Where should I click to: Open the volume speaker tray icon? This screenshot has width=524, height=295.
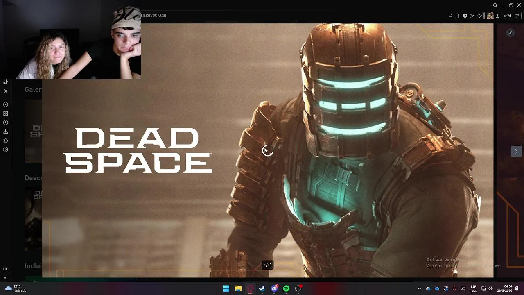[x=490, y=289]
